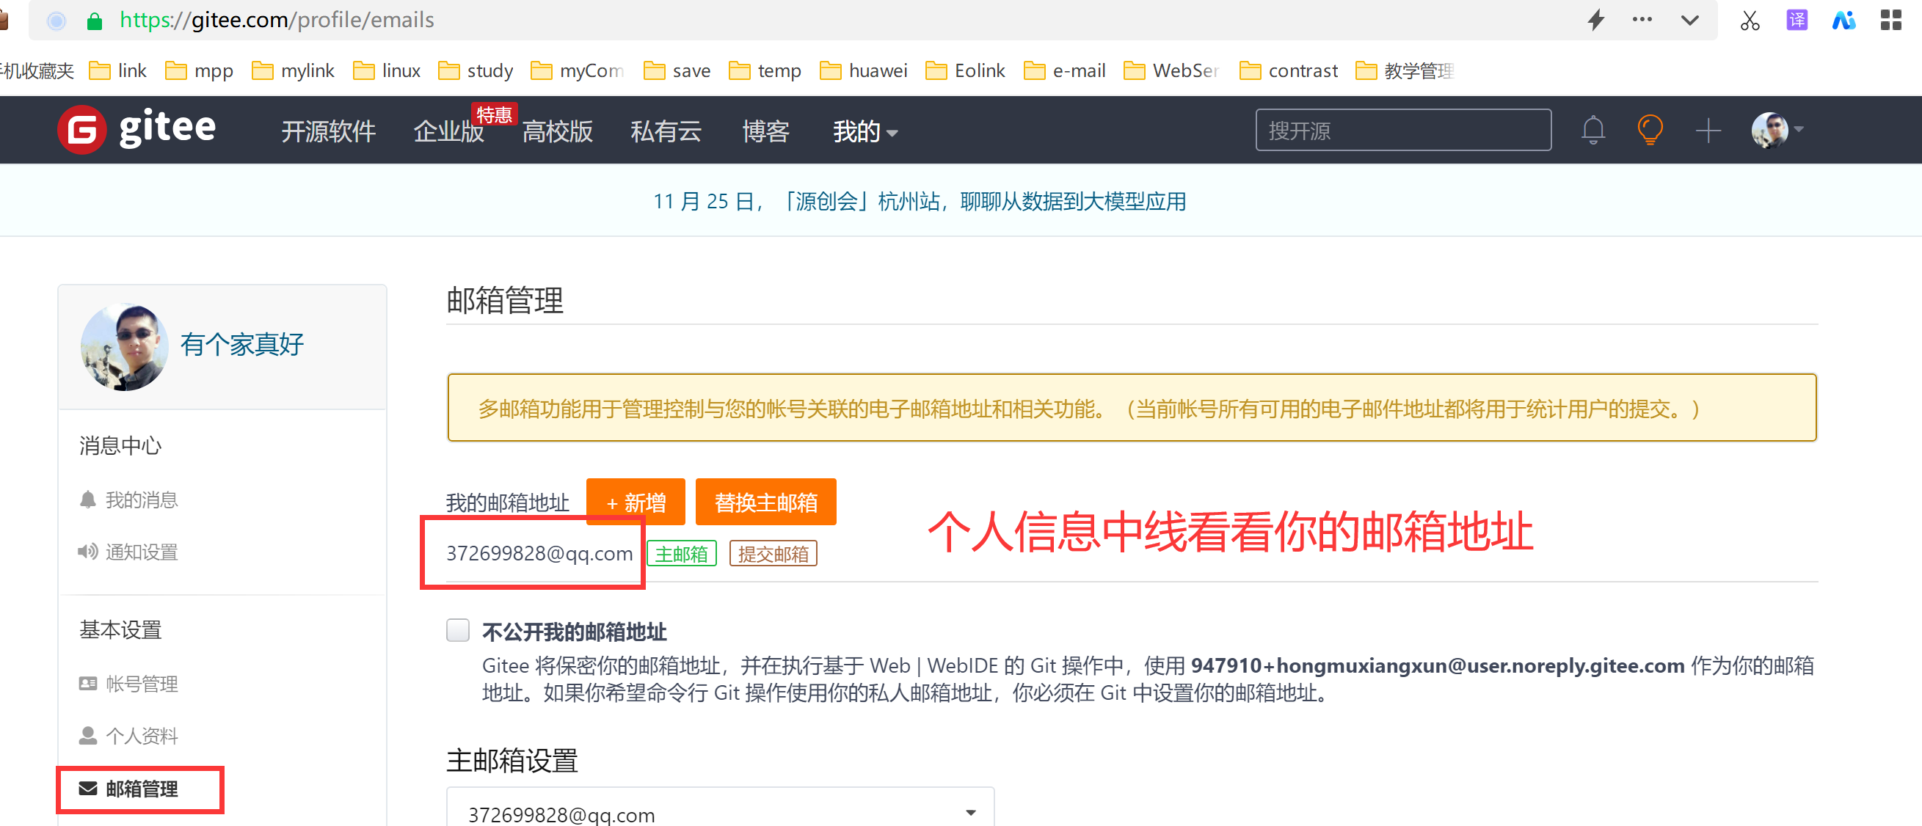Open the 个人资料 sidebar link

click(141, 735)
